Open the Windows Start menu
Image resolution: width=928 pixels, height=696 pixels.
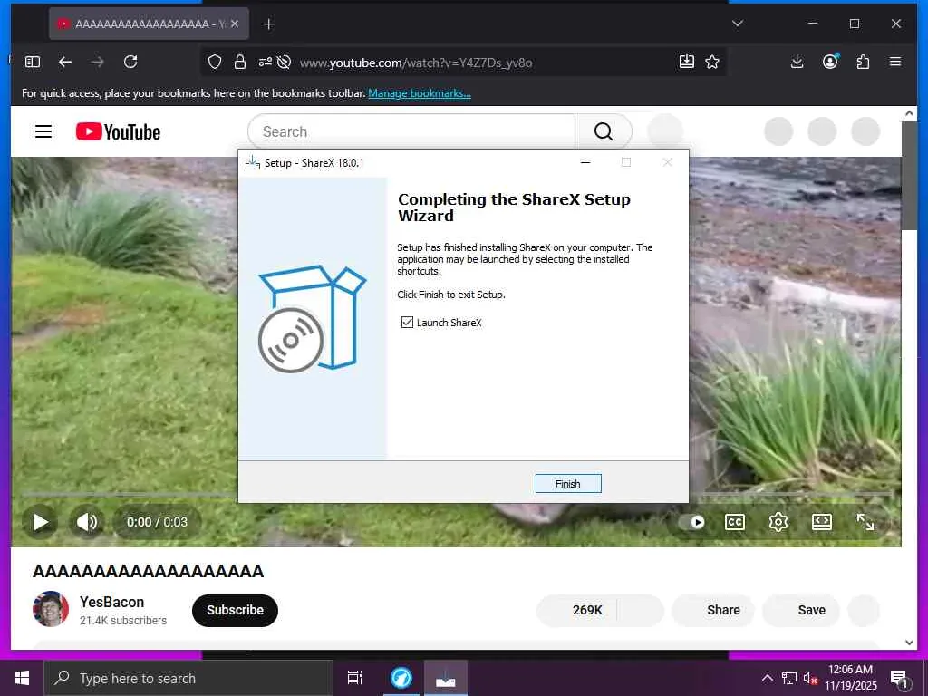[x=22, y=678]
